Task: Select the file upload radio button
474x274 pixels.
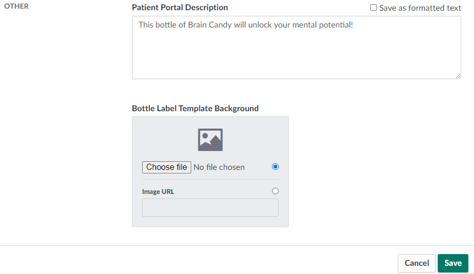Action: [276, 167]
